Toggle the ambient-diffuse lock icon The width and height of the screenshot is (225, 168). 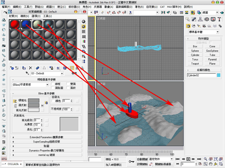46,103
